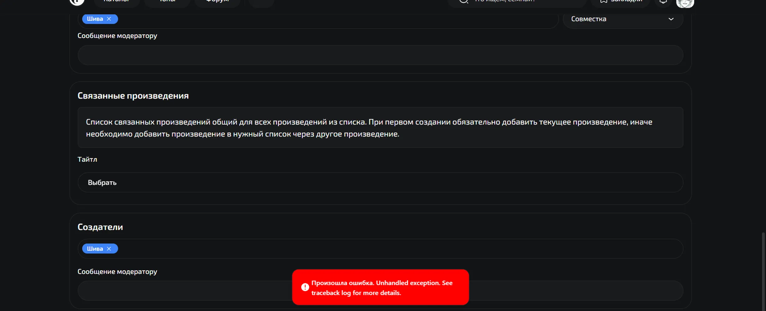Click the site logo icon
This screenshot has width=766, height=311.
coord(77,2)
